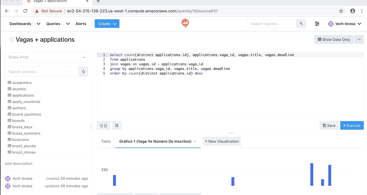
Task: Close the Gráfico 1 visualization tab
Action: coord(194,142)
